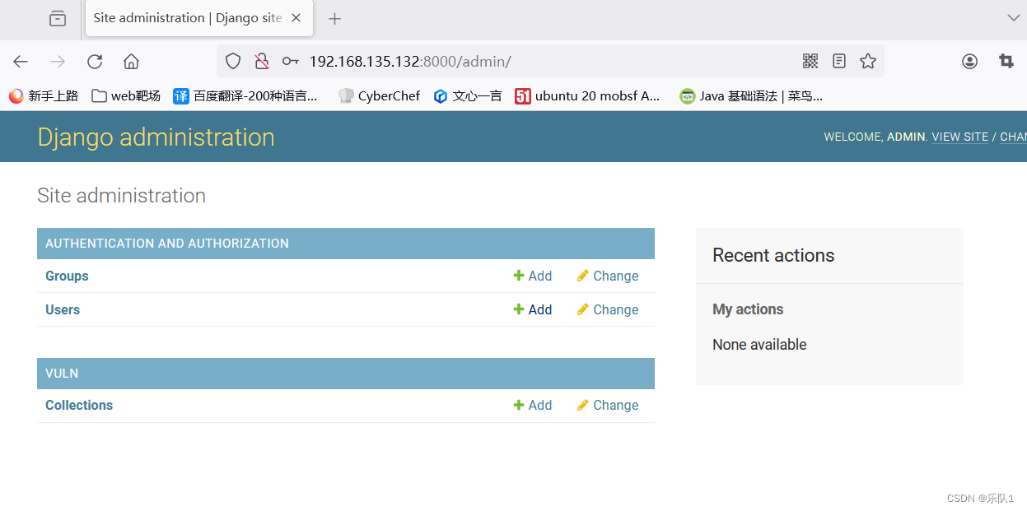
Task: Open the CyberChef bookmark
Action: [x=379, y=95]
